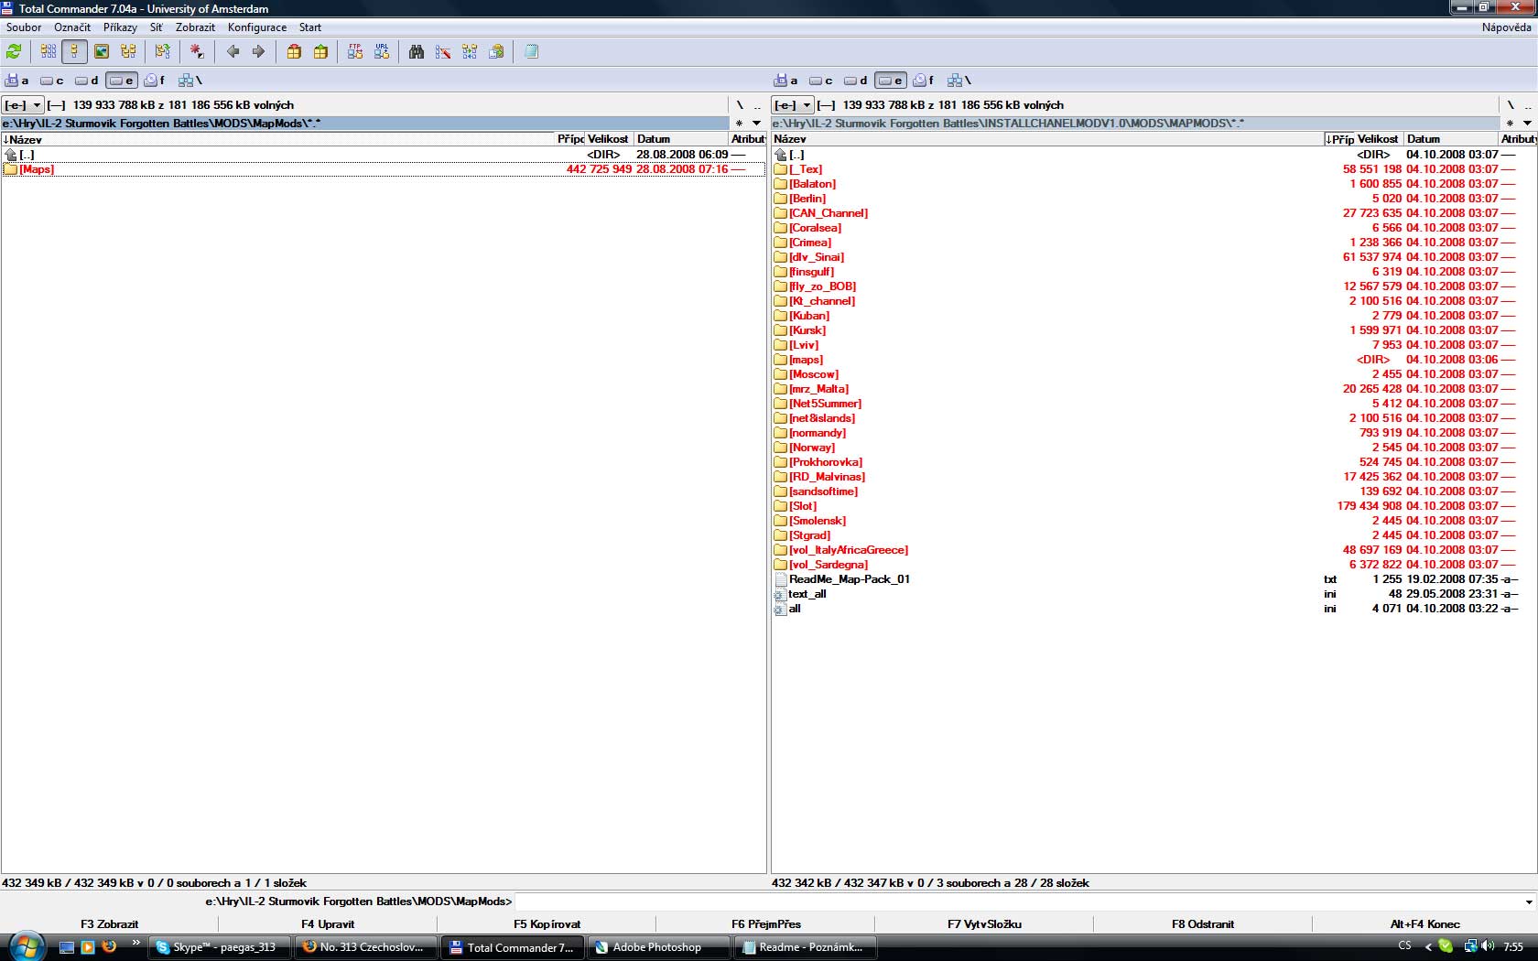The height and width of the screenshot is (961, 1538).
Task: Enable the thumbnail view icon
Action: pyautogui.click(x=102, y=52)
